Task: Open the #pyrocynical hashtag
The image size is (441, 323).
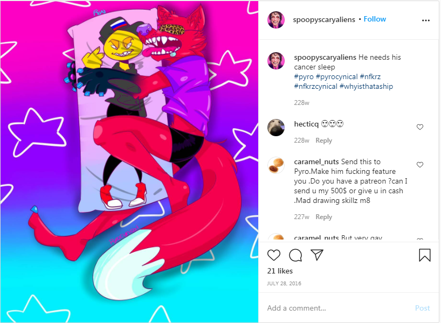Action: (x=336, y=76)
